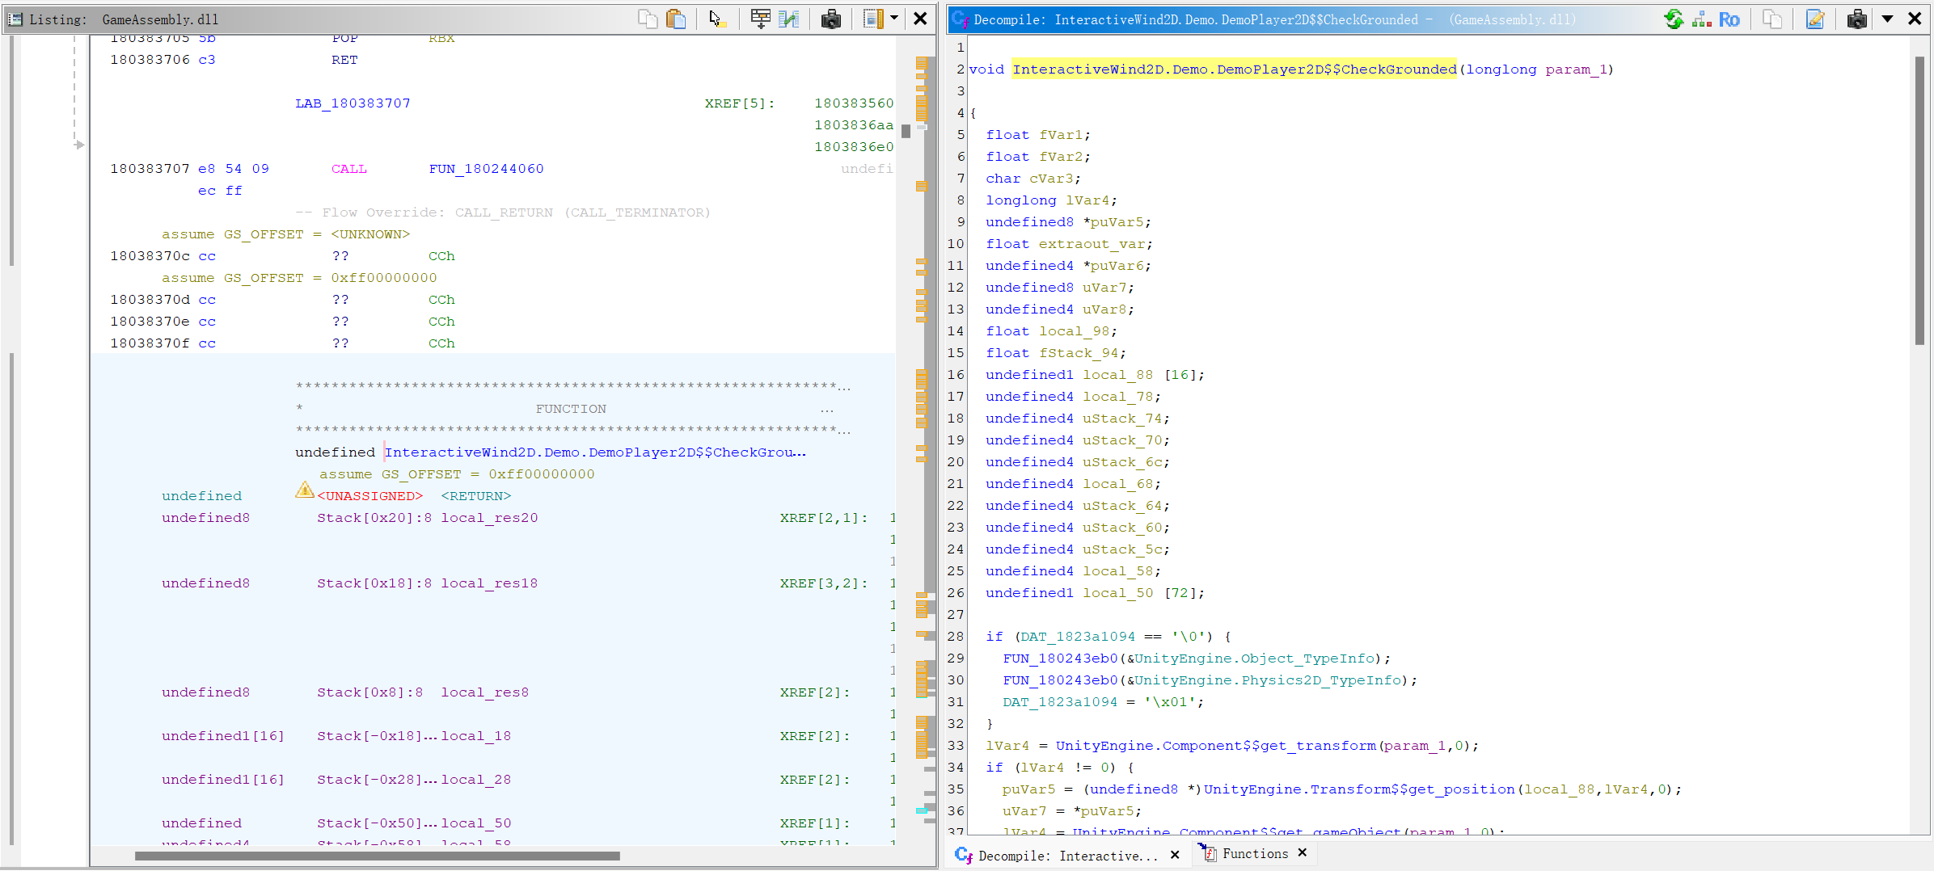This screenshot has height=871, width=1934.
Task: Toggle the Ro read-only icon in the Decompile toolbar
Action: click(x=1729, y=19)
